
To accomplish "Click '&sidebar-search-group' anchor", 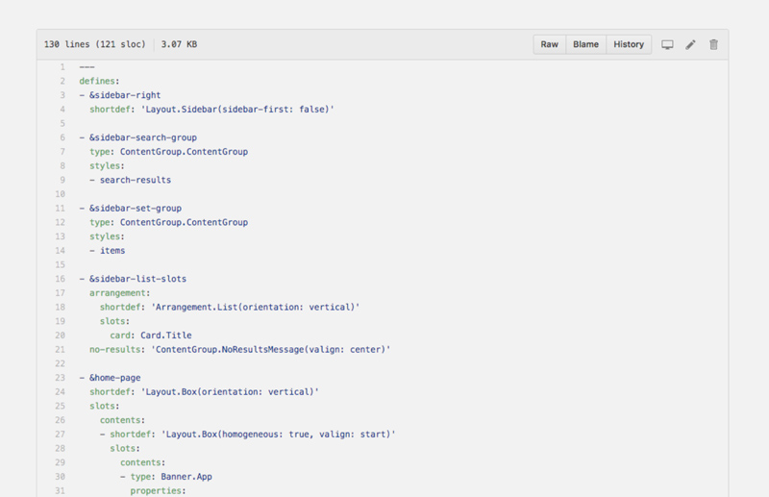I will pos(143,137).
